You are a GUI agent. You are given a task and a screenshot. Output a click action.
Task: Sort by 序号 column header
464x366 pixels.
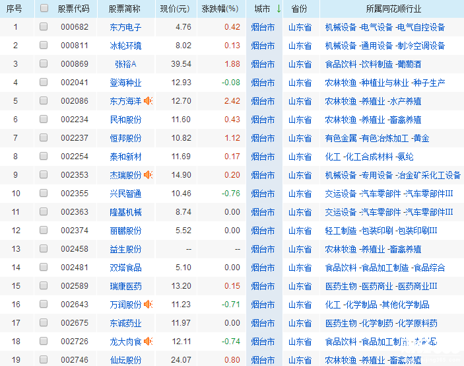click(x=15, y=9)
